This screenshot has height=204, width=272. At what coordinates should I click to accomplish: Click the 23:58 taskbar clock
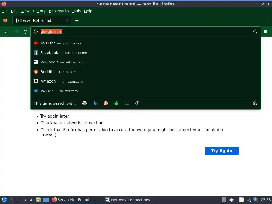pos(266,200)
